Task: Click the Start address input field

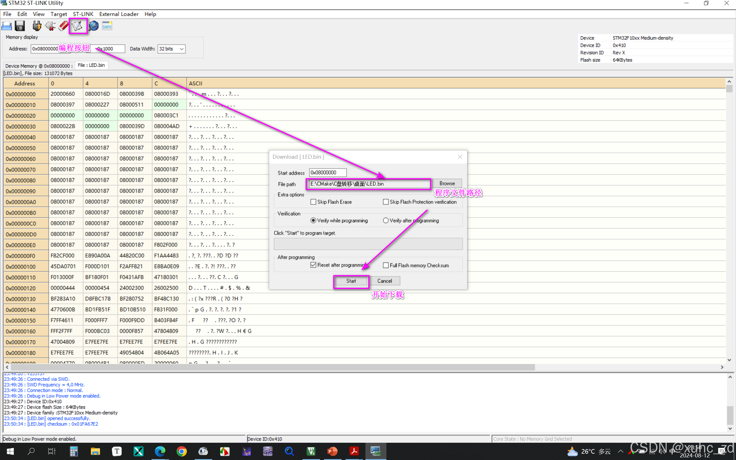Action: click(328, 172)
